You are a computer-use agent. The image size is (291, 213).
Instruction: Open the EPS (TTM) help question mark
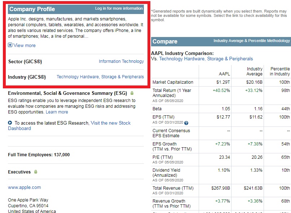(x=186, y=123)
